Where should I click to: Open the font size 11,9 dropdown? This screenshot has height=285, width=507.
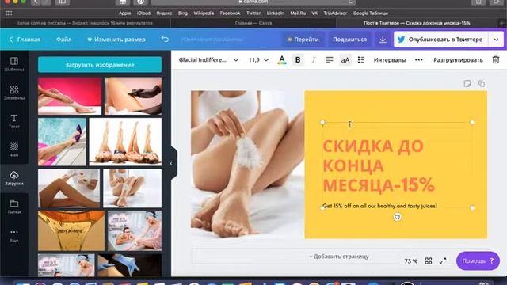[258, 60]
